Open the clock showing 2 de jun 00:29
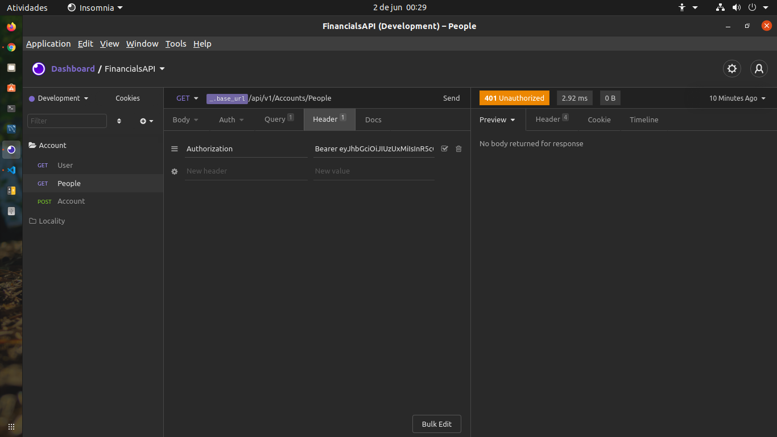This screenshot has height=437, width=777. point(400,8)
